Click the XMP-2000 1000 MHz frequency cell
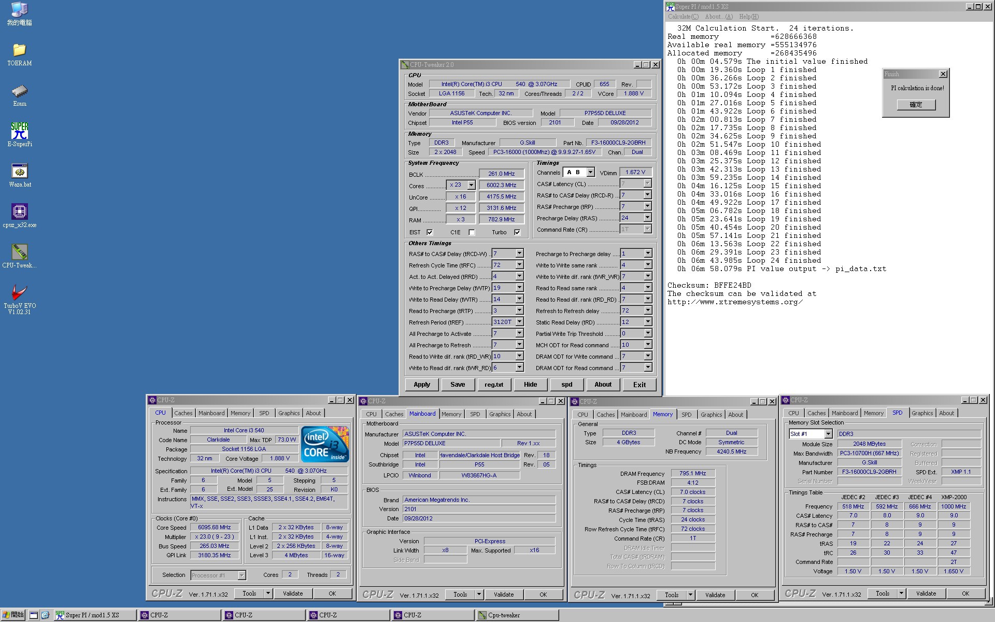 coord(954,506)
